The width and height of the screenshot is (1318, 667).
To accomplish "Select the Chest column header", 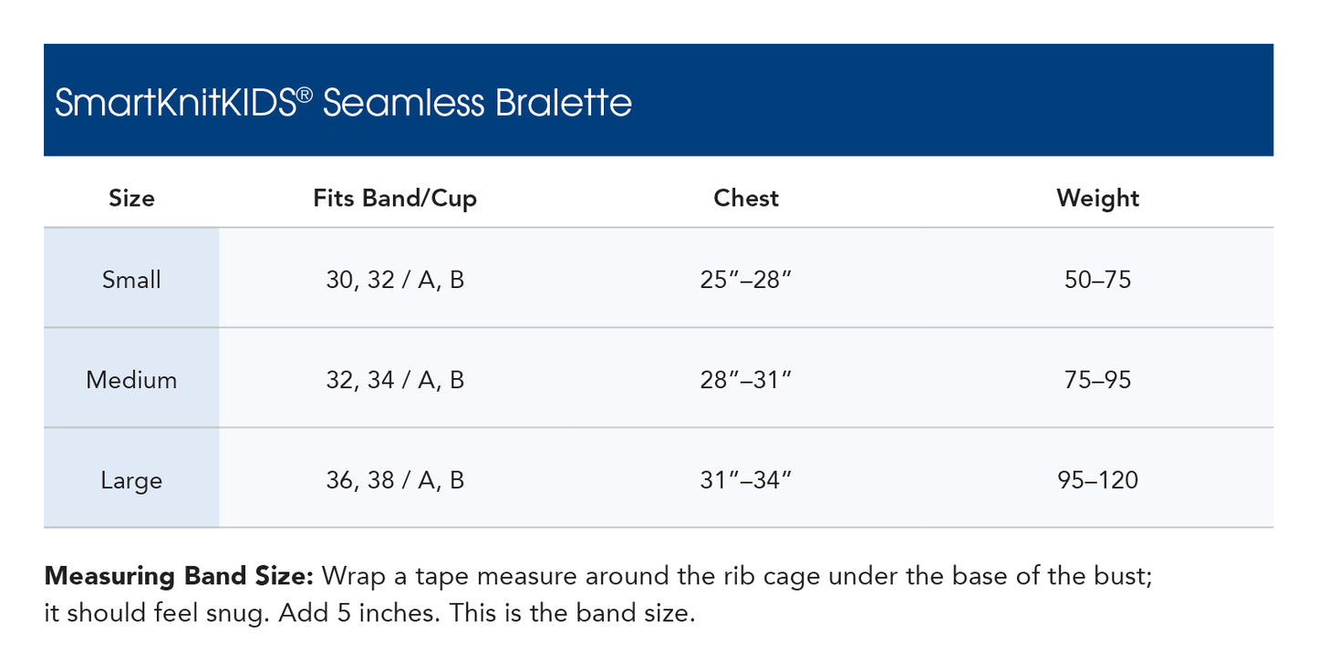I will pos(746,198).
